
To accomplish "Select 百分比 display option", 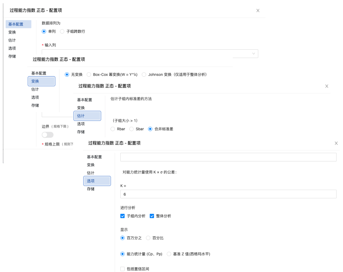I will pos(148,238).
